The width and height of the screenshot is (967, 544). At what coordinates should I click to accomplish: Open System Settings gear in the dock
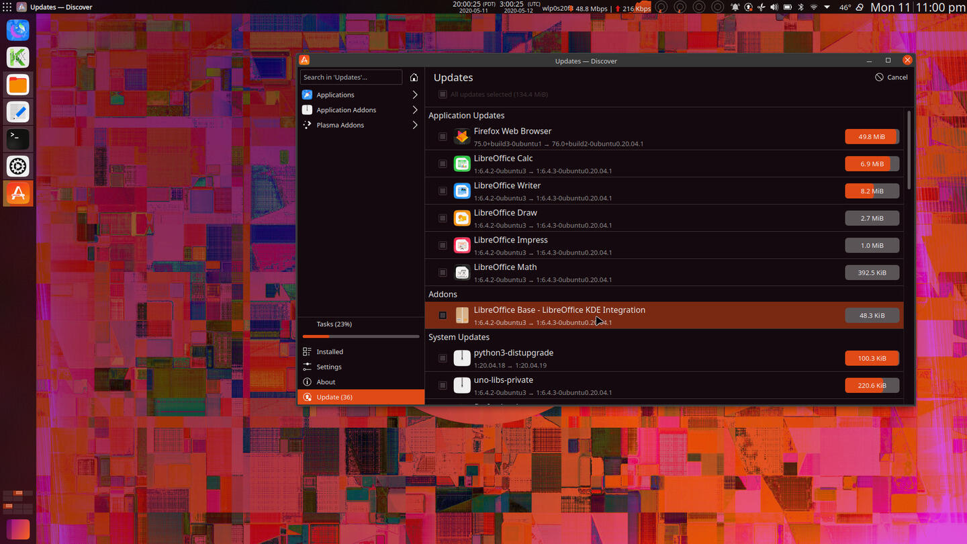click(x=18, y=166)
